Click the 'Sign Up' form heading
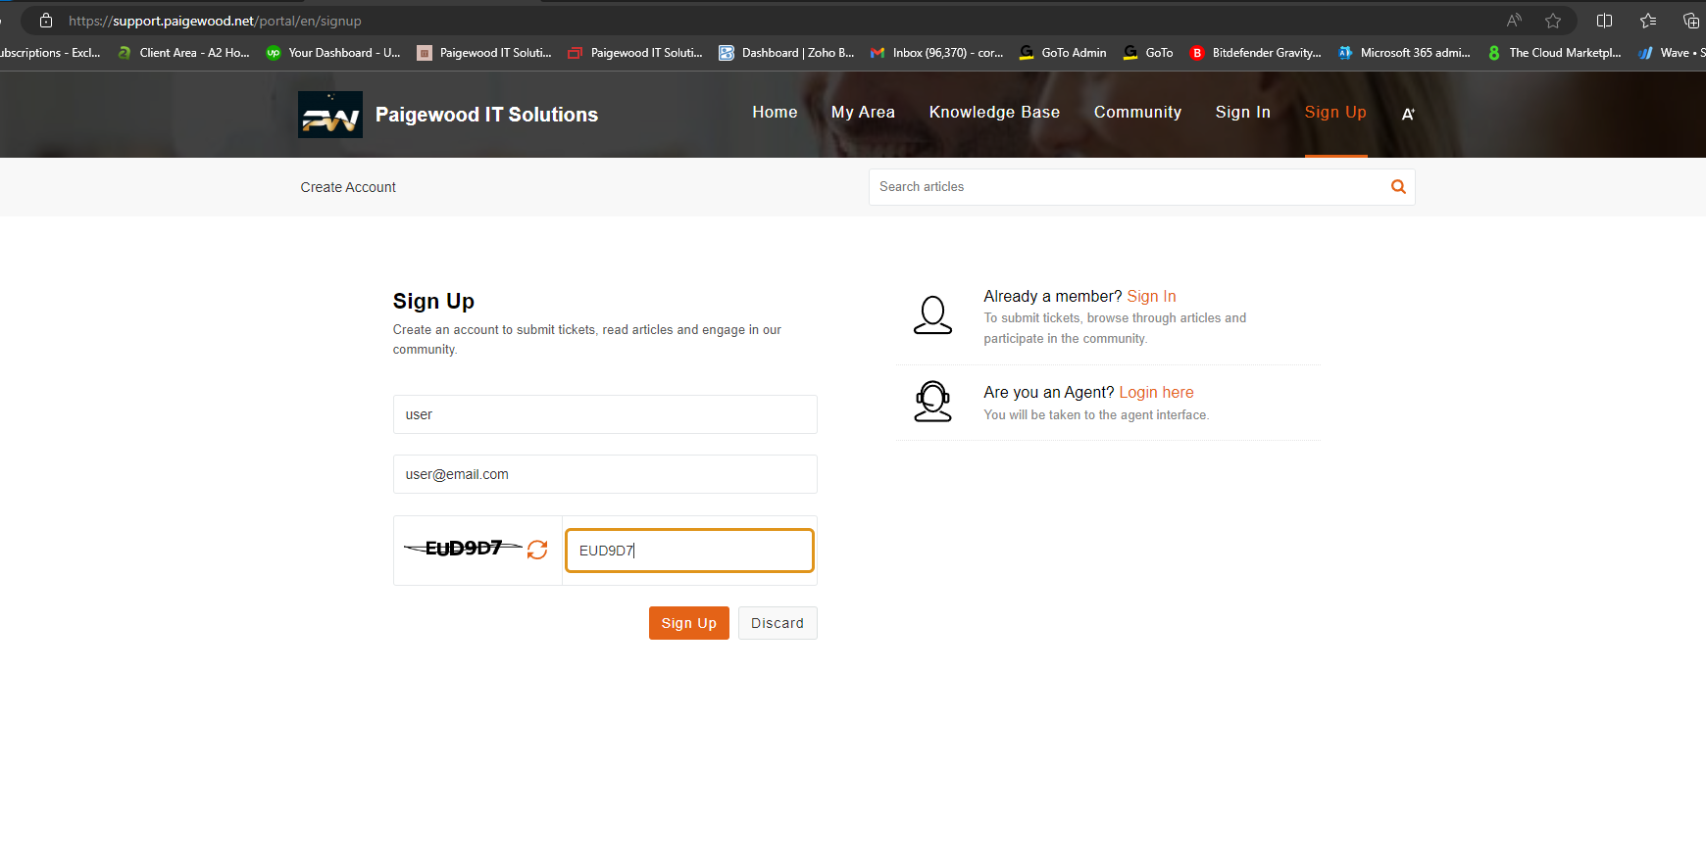The height and width of the screenshot is (865, 1706). point(433,301)
